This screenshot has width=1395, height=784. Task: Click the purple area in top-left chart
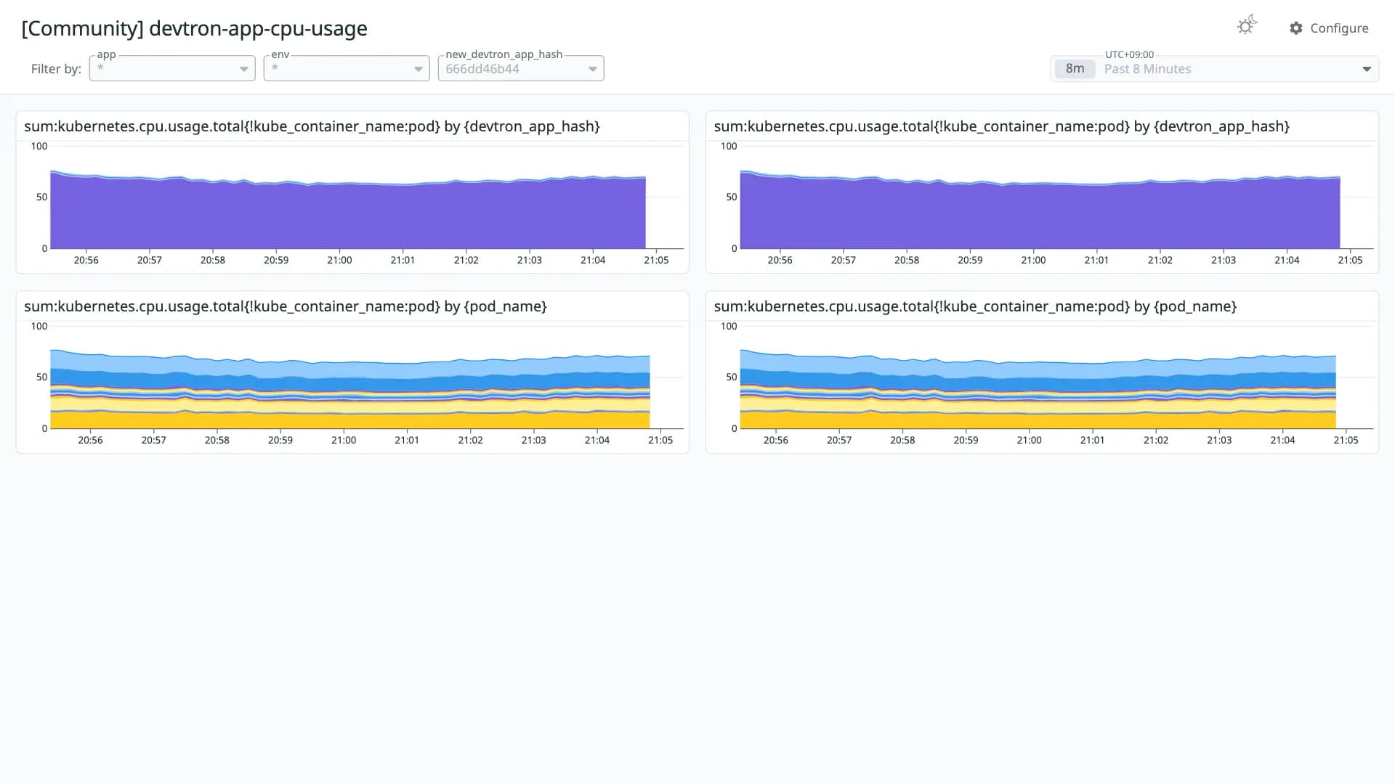point(347,216)
